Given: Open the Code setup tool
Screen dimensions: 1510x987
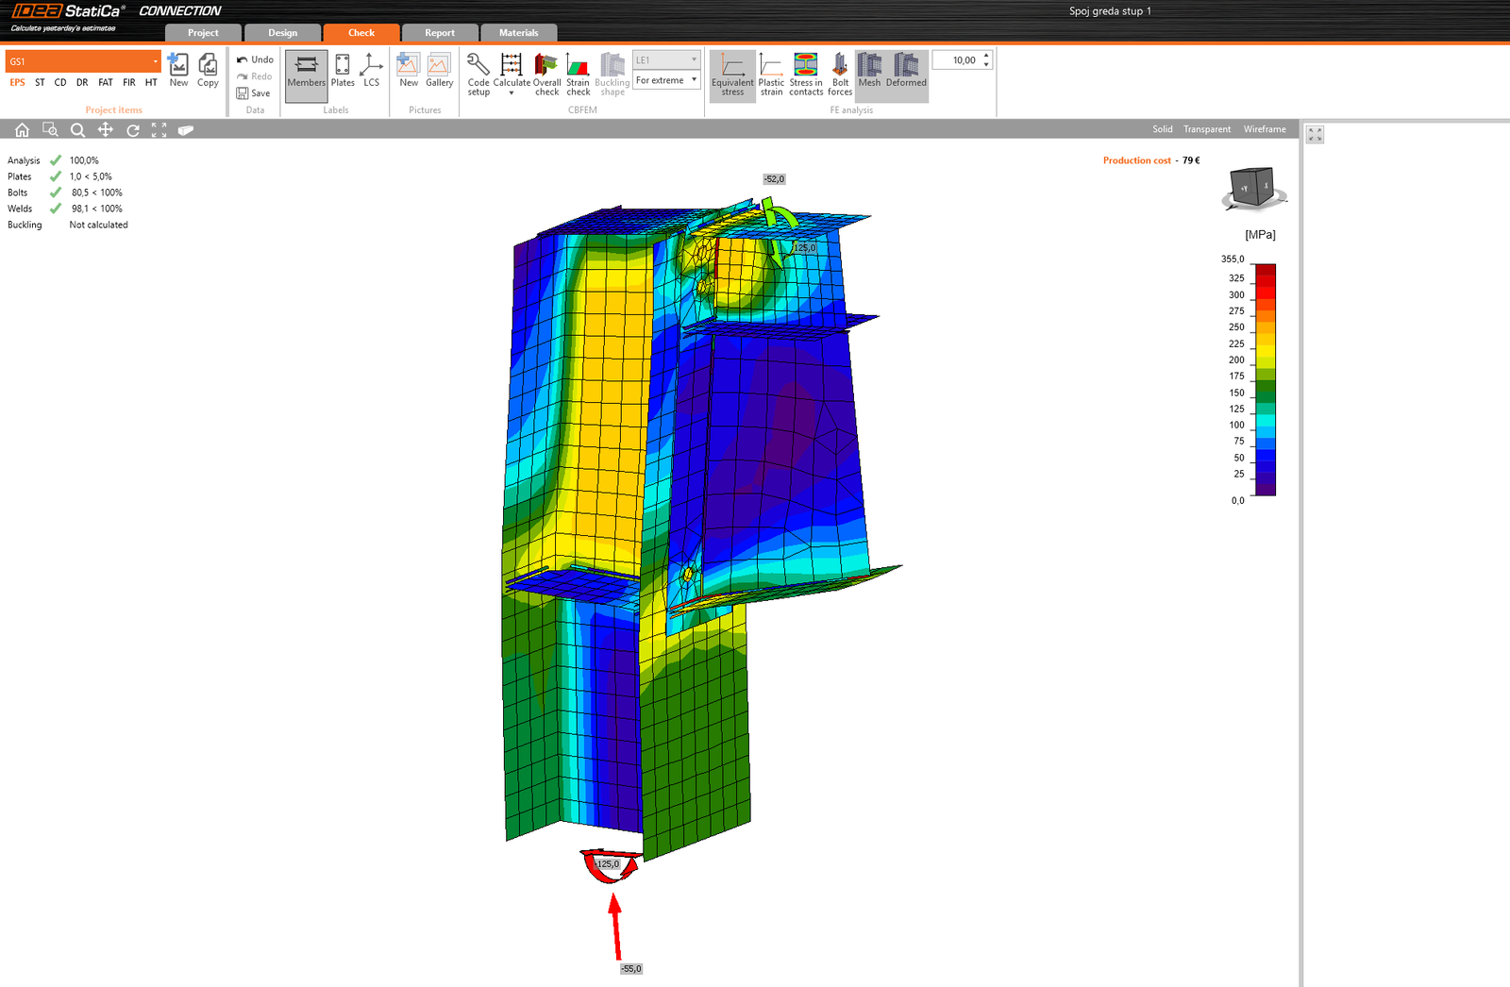Looking at the screenshot, I should [x=478, y=75].
